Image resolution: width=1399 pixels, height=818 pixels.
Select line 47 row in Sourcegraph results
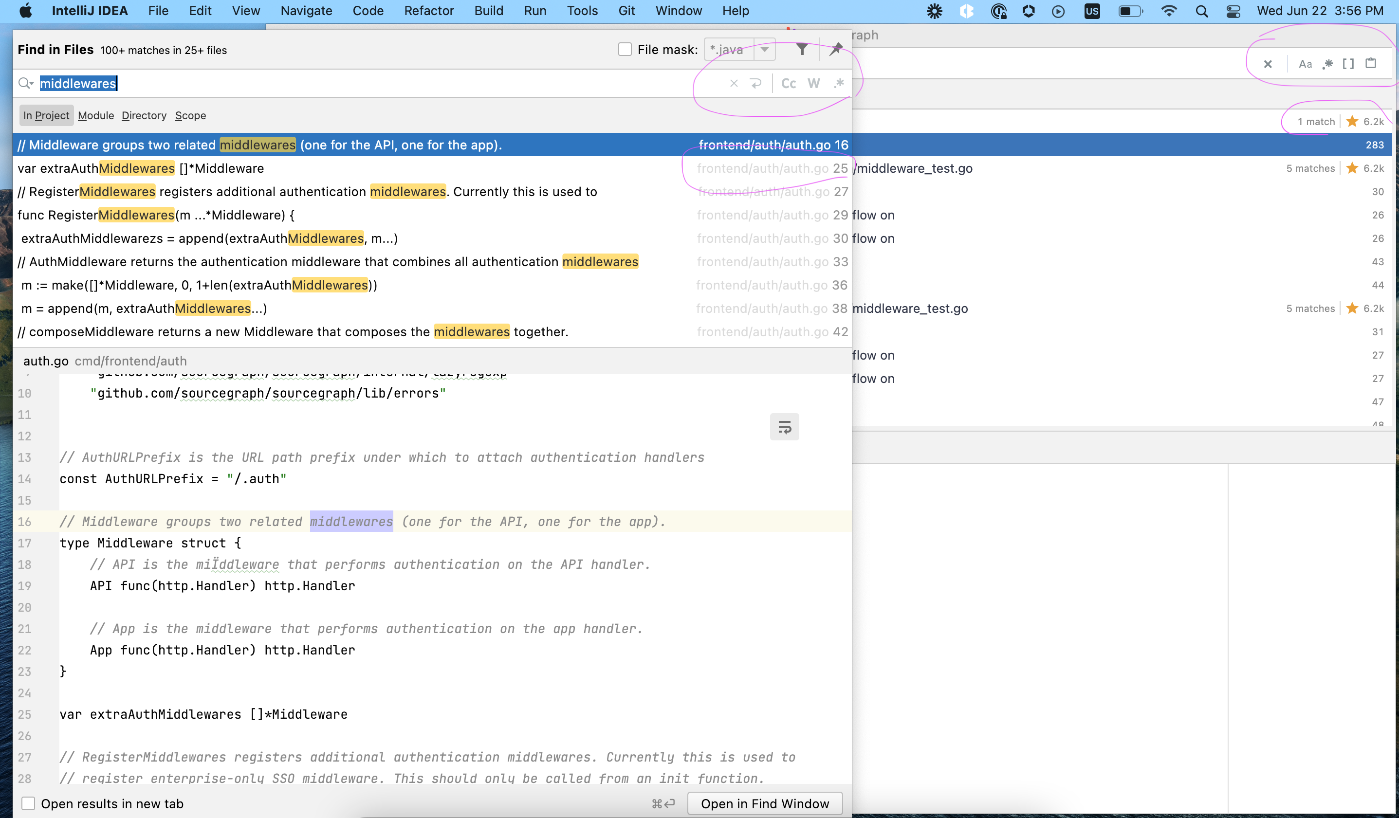coord(1122,402)
